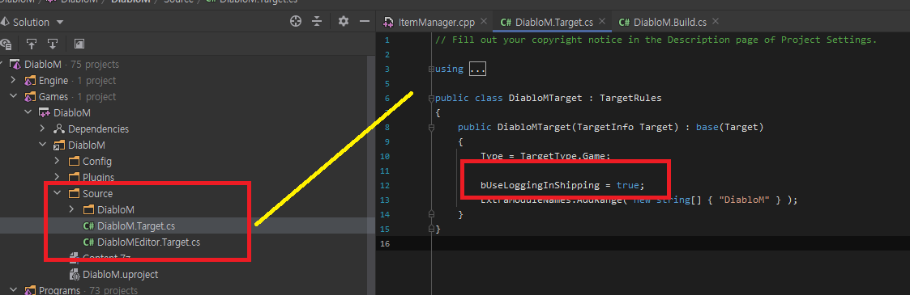This screenshot has height=295, width=910.
Task: Open the Solution panel gear settings
Action: click(344, 21)
